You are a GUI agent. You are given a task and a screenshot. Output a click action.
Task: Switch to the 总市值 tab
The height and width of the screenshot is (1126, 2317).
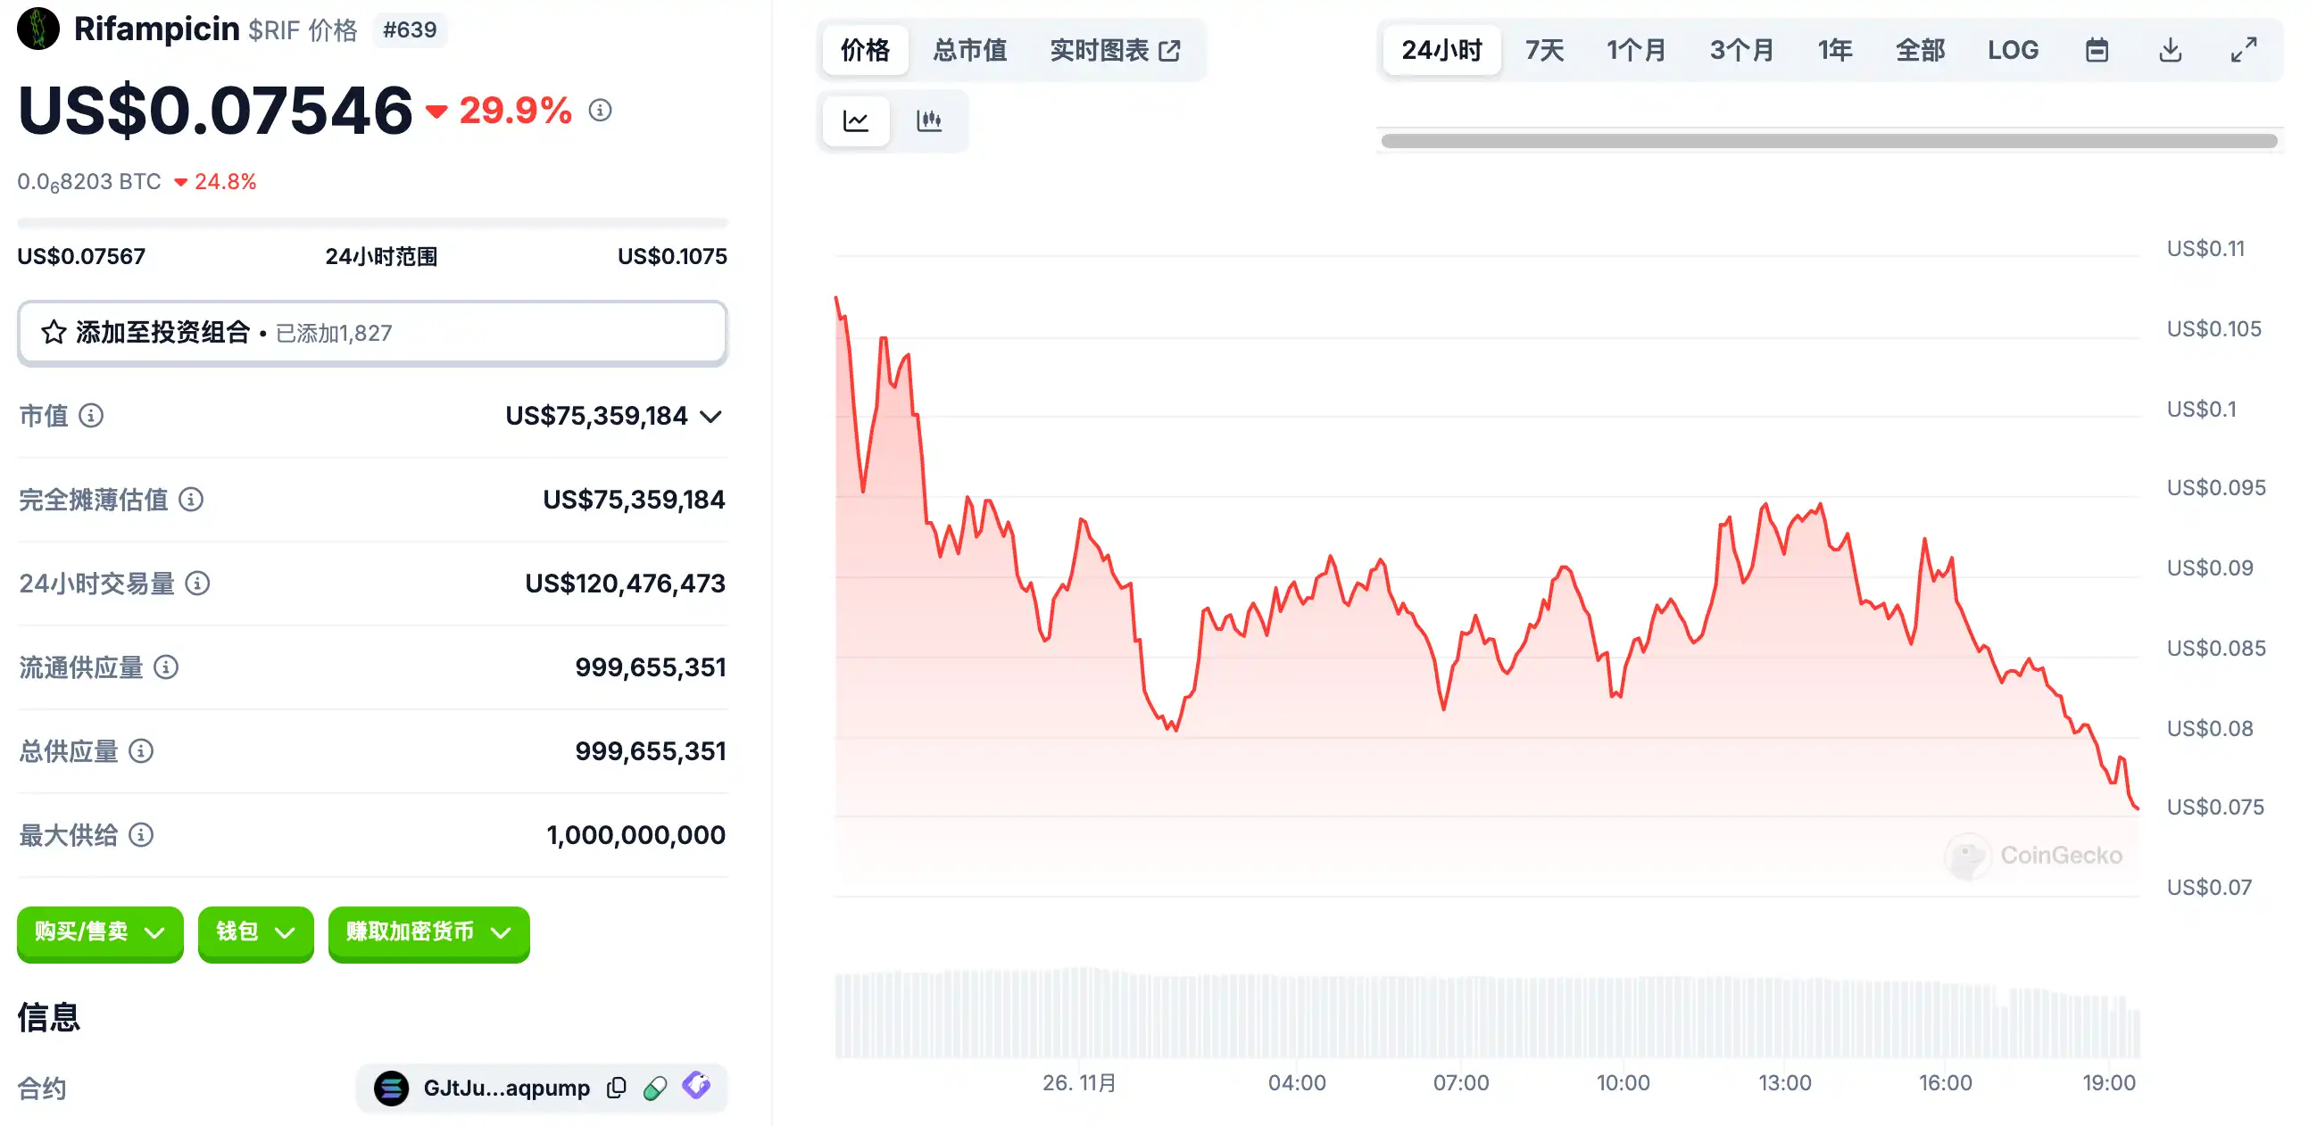tap(969, 50)
